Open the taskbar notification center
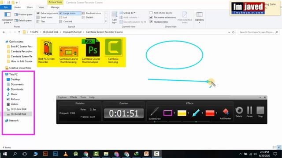Viewport: 282px width, 158px height. (x=275, y=154)
